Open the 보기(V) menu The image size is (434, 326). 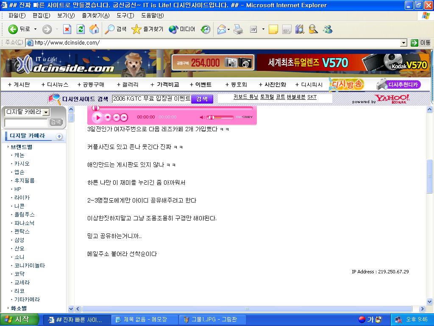(x=66, y=16)
